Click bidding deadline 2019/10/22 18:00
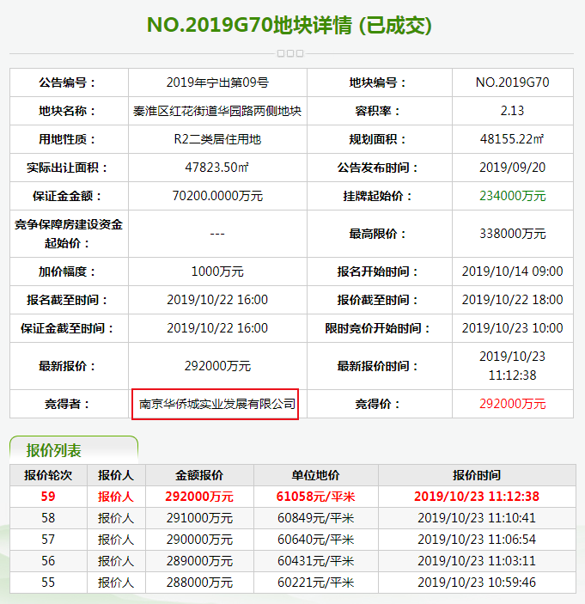The image size is (585, 604). point(512,300)
